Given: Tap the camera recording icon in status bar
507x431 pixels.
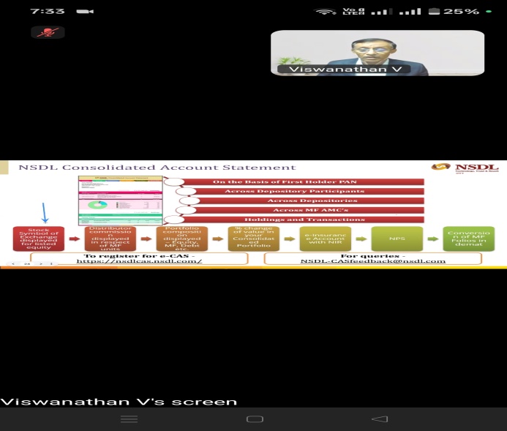Looking at the screenshot, I should coord(85,11).
